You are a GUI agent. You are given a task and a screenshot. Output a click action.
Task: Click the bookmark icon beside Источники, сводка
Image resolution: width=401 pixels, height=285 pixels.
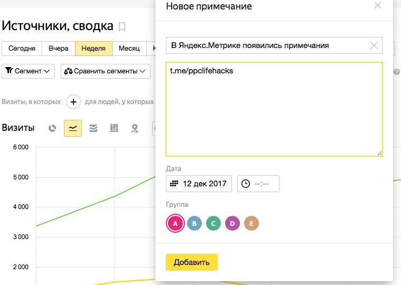(122, 27)
